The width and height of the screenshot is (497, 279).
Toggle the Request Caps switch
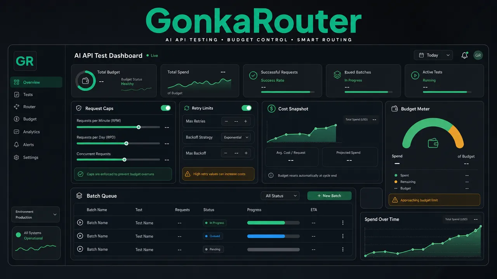[x=166, y=108]
